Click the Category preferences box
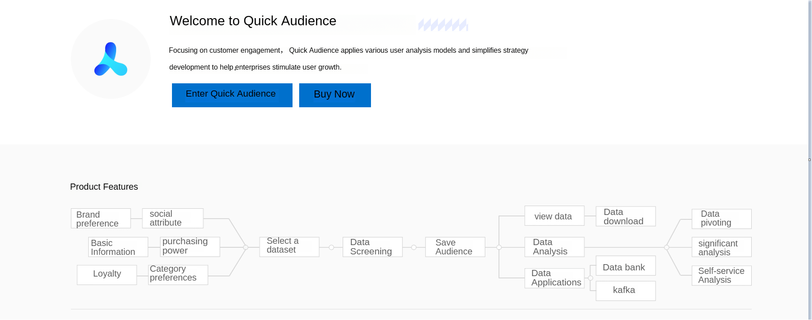 [178, 274]
